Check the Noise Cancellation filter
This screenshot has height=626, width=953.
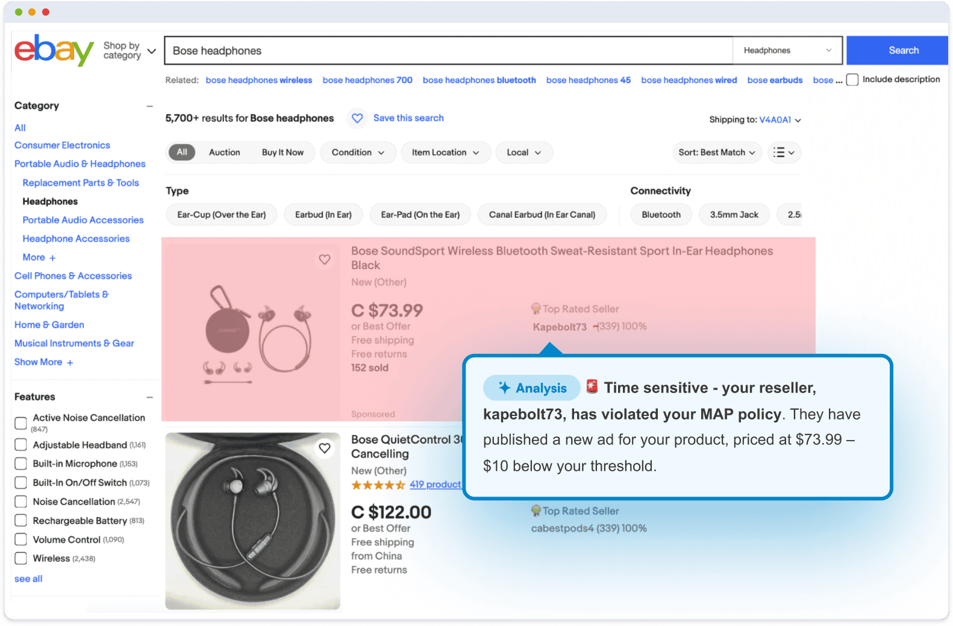click(x=20, y=501)
